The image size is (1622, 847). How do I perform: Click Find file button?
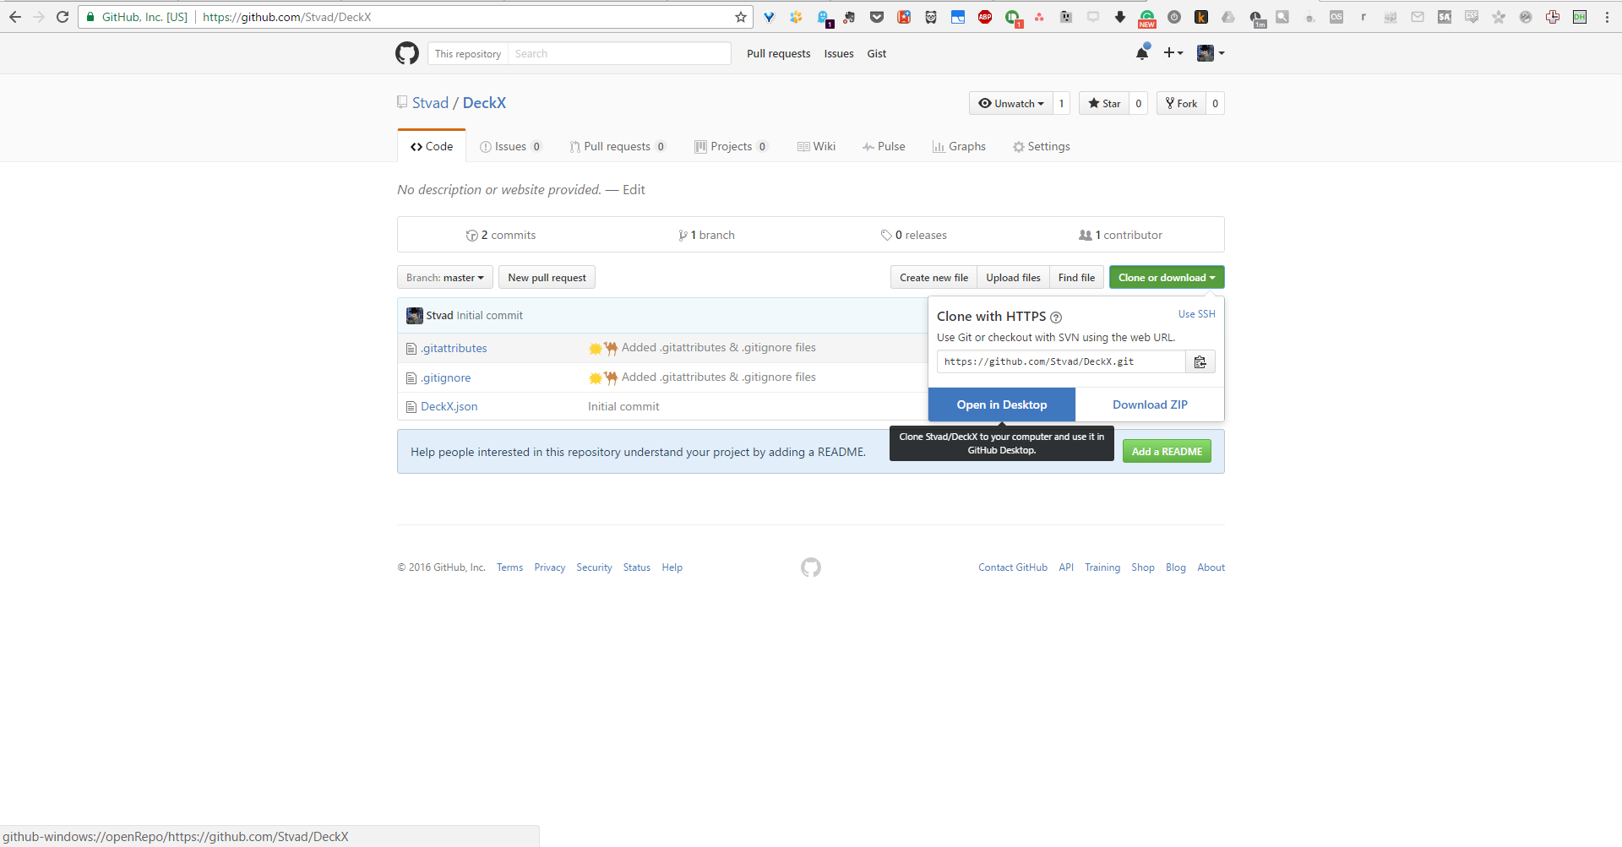click(x=1076, y=277)
